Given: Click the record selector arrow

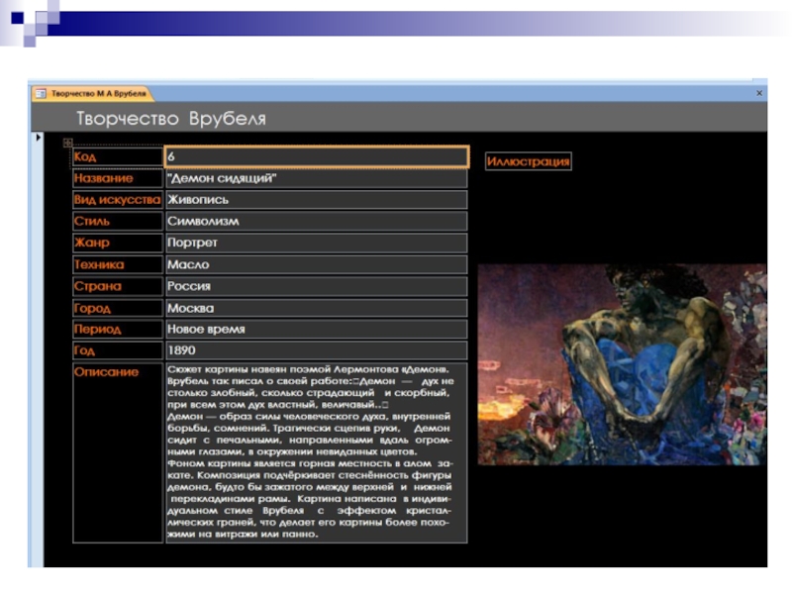Looking at the screenshot, I should tap(39, 138).
